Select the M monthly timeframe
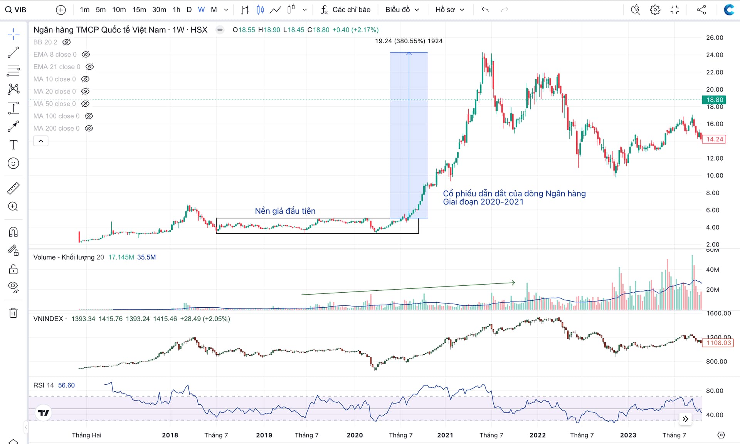740x444 pixels. [214, 10]
